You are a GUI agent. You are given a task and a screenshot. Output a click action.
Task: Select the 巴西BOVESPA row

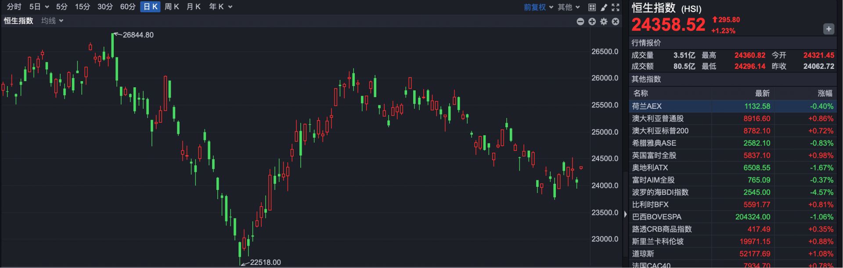pos(733,217)
